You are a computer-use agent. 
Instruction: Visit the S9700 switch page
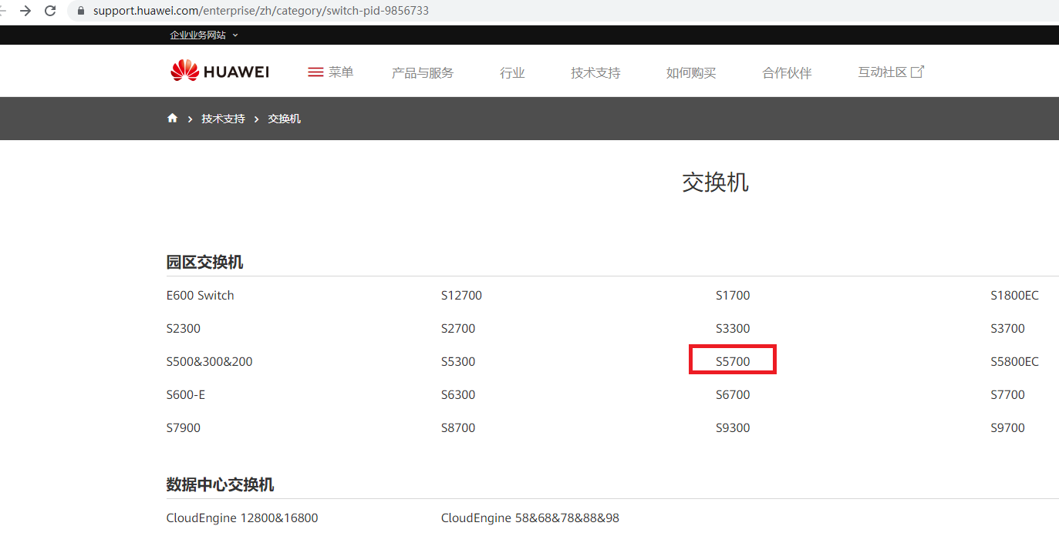coord(1007,427)
